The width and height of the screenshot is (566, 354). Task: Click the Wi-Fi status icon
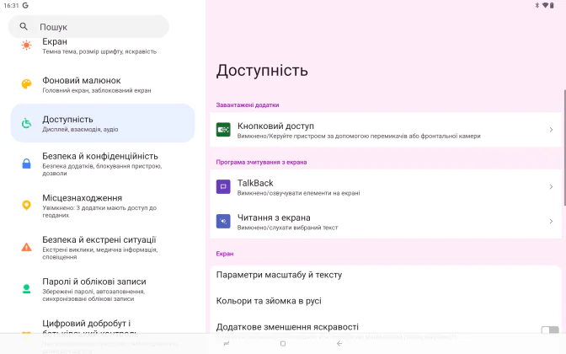point(546,5)
